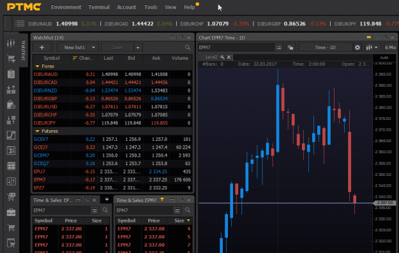This screenshot has width=399, height=253.
Task: Add symbol with Watchlist plus button
Action: [x=42, y=48]
